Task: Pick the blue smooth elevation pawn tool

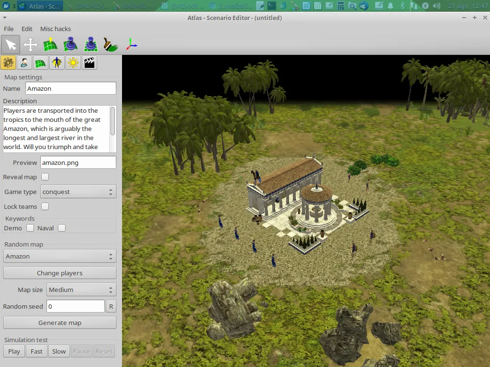Action: 70,44
